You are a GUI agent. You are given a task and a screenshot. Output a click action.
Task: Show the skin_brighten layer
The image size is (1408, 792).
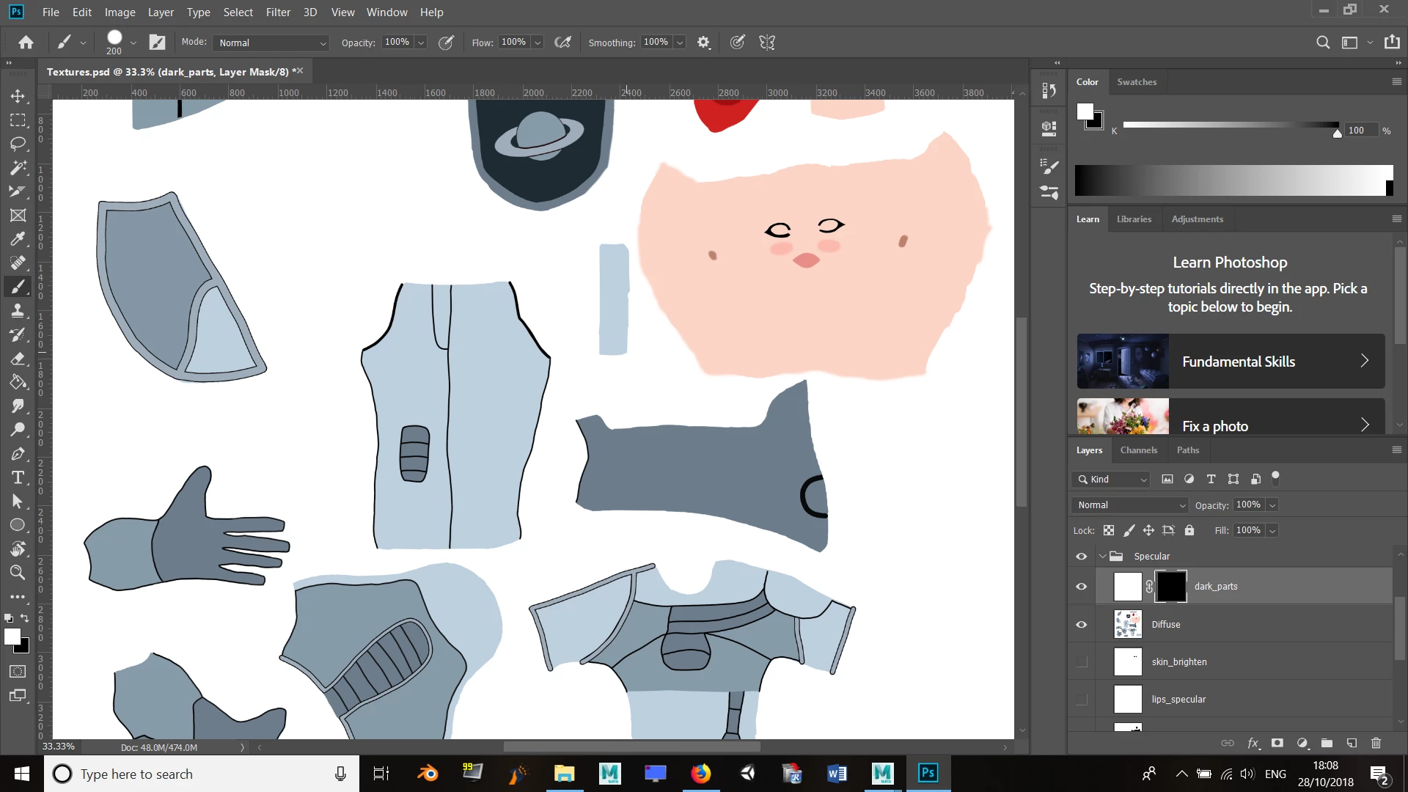[1081, 662]
